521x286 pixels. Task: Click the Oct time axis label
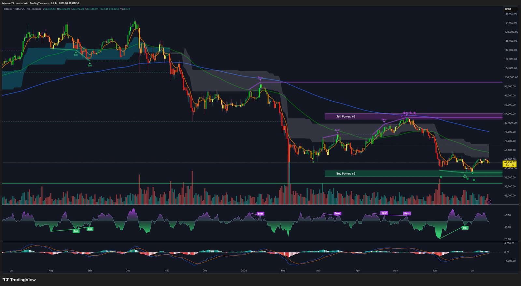click(128, 271)
